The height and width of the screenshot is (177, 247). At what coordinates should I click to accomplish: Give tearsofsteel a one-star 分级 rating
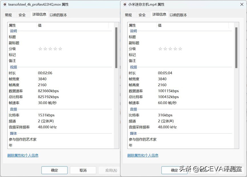tap(41, 49)
